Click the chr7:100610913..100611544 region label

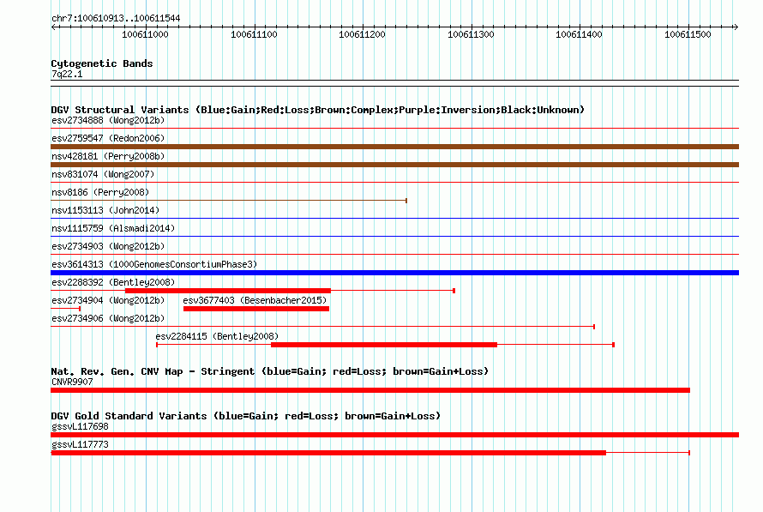[116, 19]
